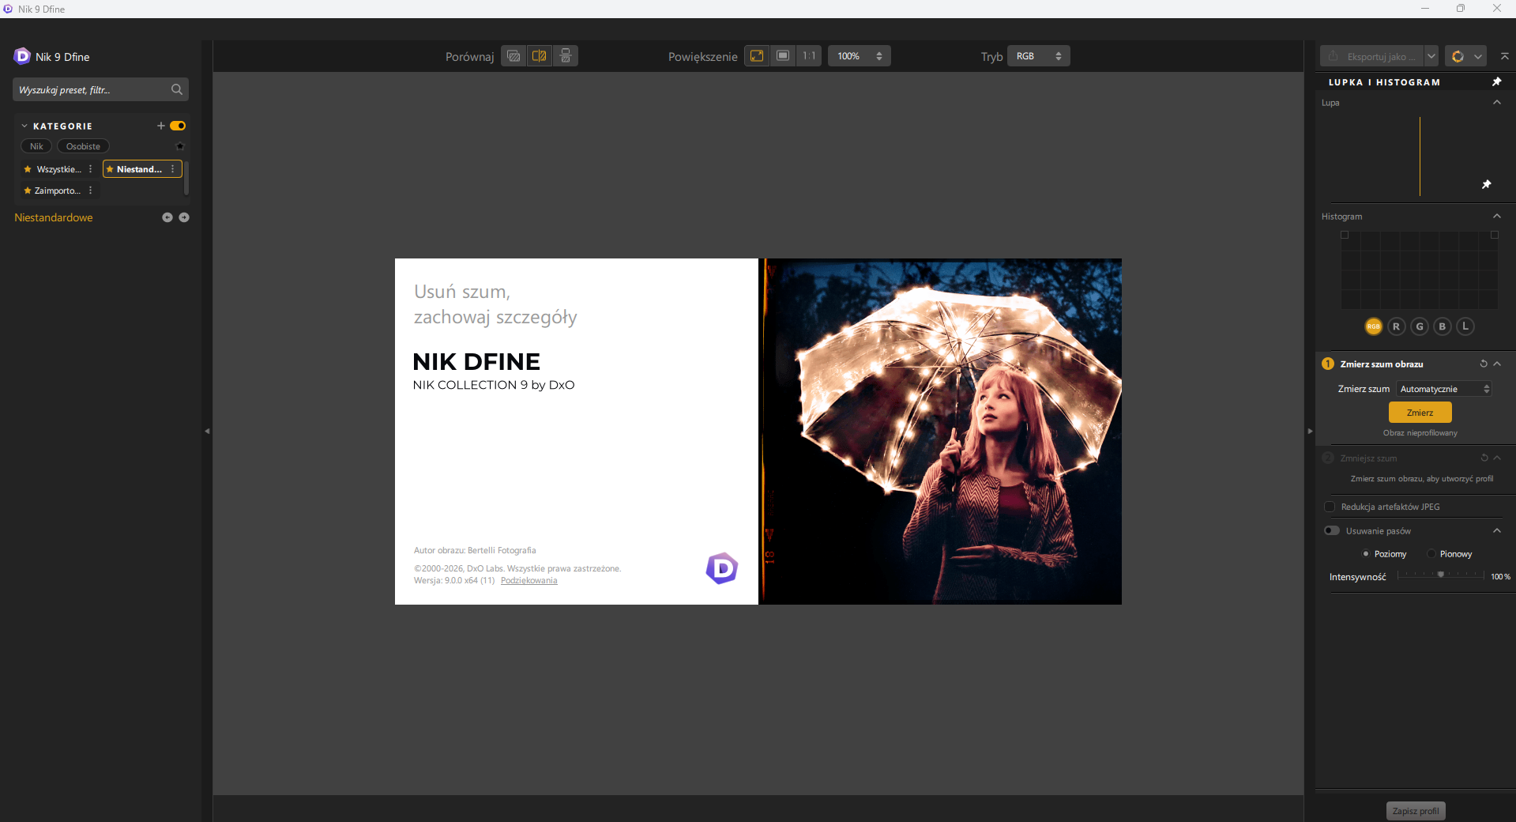Image resolution: width=1516 pixels, height=822 pixels.
Task: Click the Eksportuj jako button
Action: [x=1372, y=56]
